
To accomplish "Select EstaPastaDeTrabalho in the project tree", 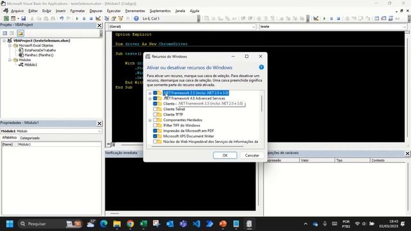I will [x=40, y=50].
